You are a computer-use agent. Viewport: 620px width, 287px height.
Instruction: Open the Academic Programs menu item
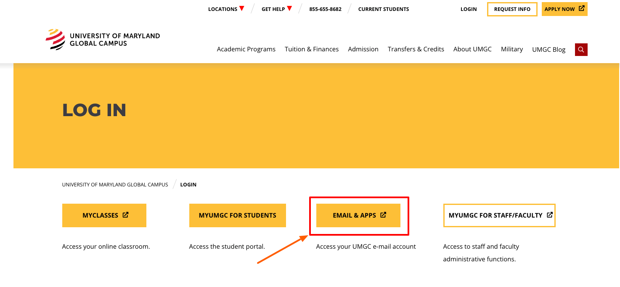click(x=246, y=49)
